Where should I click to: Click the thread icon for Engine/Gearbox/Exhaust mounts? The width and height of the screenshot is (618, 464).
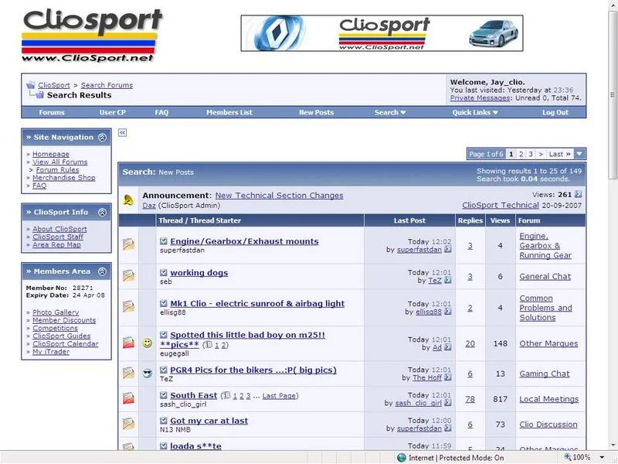pyautogui.click(x=128, y=244)
